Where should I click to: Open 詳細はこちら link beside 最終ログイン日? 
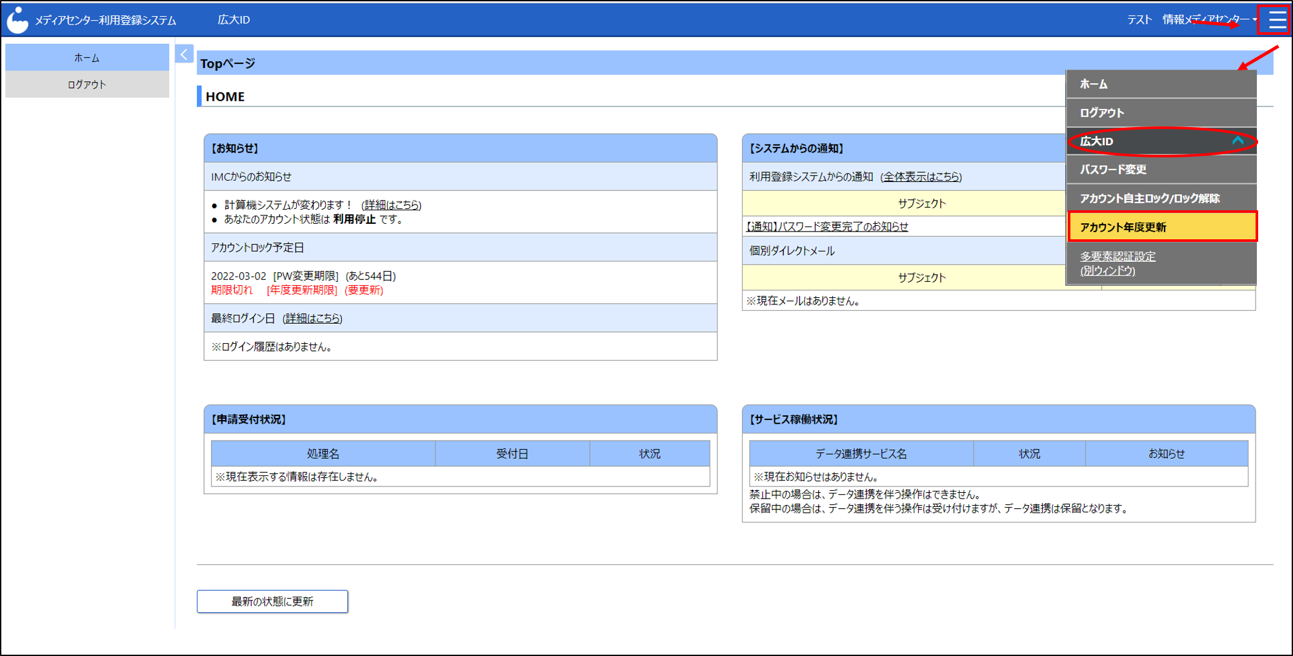point(313,319)
